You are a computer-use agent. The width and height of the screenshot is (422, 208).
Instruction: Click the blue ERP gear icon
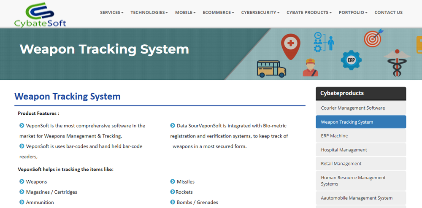tap(351, 60)
